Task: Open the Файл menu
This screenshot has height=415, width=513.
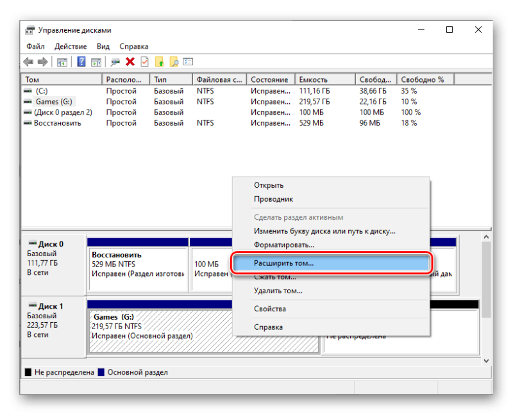Action: [35, 46]
